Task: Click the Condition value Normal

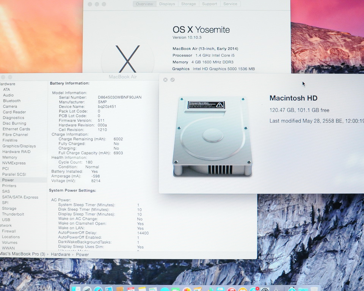Action: click(x=92, y=167)
